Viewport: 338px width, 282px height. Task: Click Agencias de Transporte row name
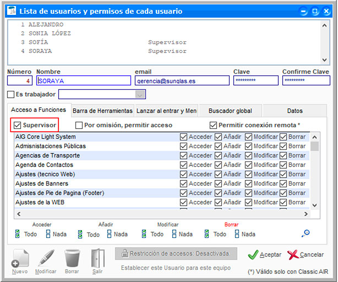[48, 155]
